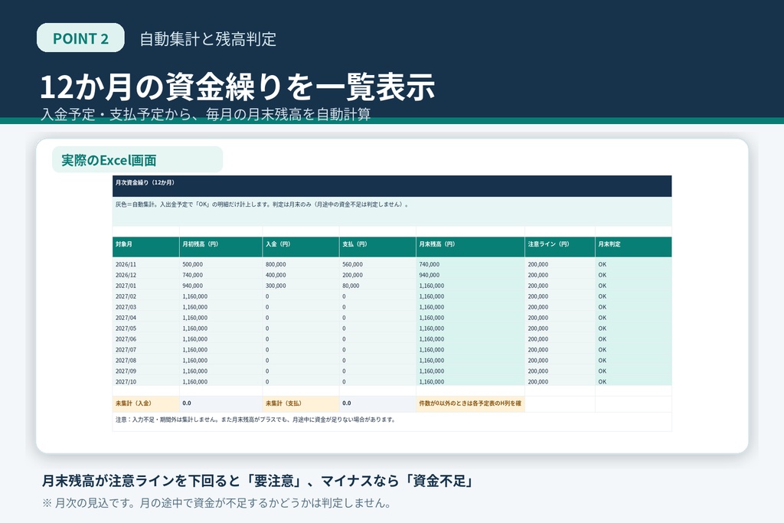
Task: Click the caption about 要注意 and 資金不足
Action: [257, 481]
